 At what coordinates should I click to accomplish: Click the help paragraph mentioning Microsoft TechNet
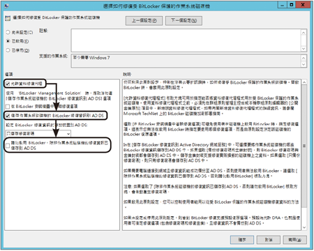tap(211, 106)
